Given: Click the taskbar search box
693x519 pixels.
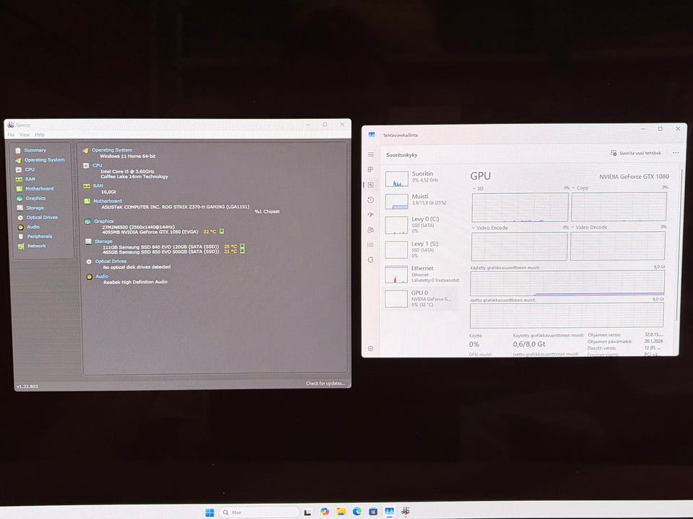Looking at the screenshot, I should [259, 513].
